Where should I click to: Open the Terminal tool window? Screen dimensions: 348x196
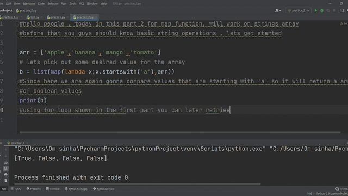point(53,189)
